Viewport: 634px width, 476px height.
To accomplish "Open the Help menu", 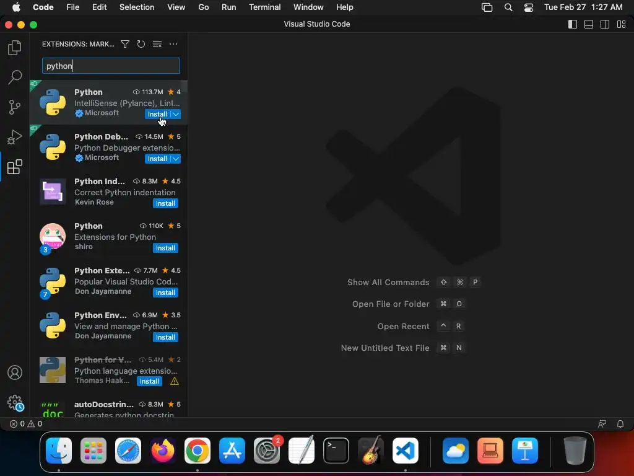I will (x=344, y=7).
